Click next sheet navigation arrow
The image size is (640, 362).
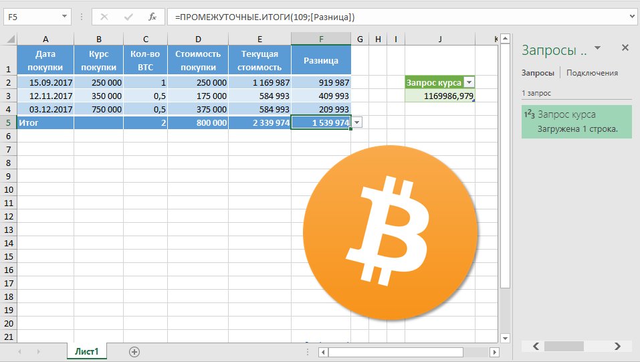(38, 352)
